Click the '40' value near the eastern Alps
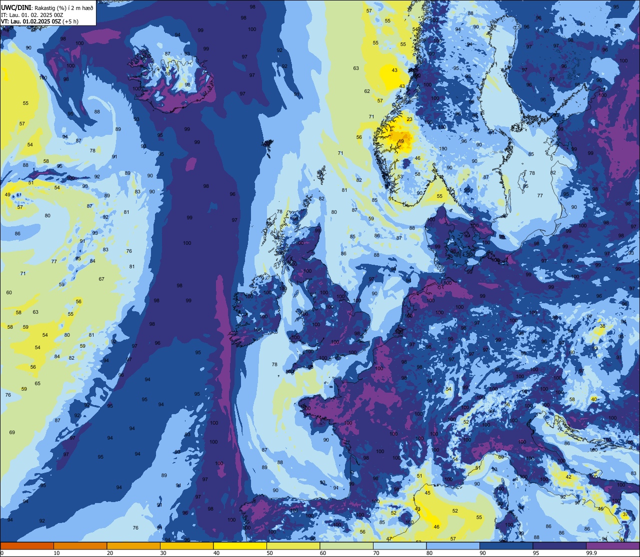Screen dimensions: 640x557 (593, 399)
